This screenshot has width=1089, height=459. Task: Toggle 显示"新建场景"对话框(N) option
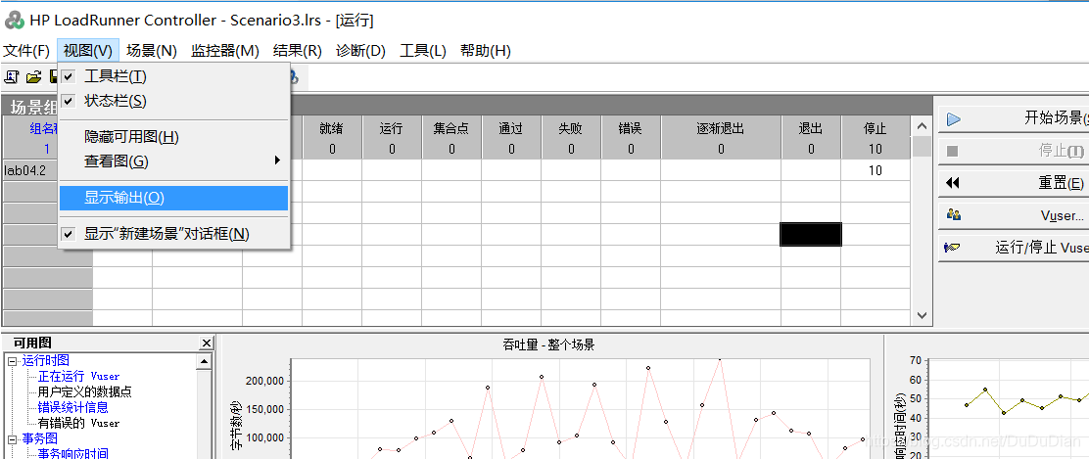[x=174, y=234]
